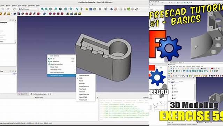Choose Align to selection menu entry
This screenshot has width=223, height=126.
tap(61, 64)
